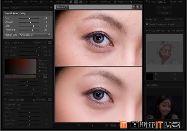Enable the Use Mask checkbox
Viewport: 187px width, 131px height.
[x=34, y=100]
